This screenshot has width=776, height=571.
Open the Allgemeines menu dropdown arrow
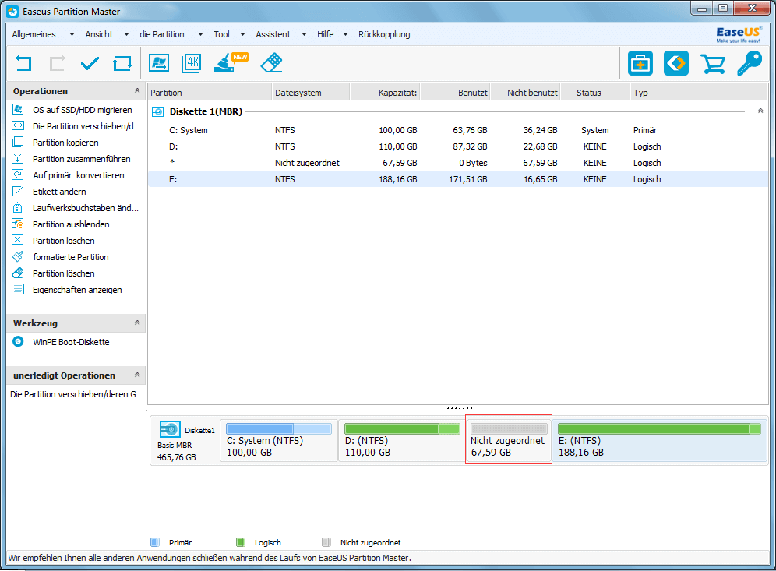pyautogui.click(x=72, y=34)
